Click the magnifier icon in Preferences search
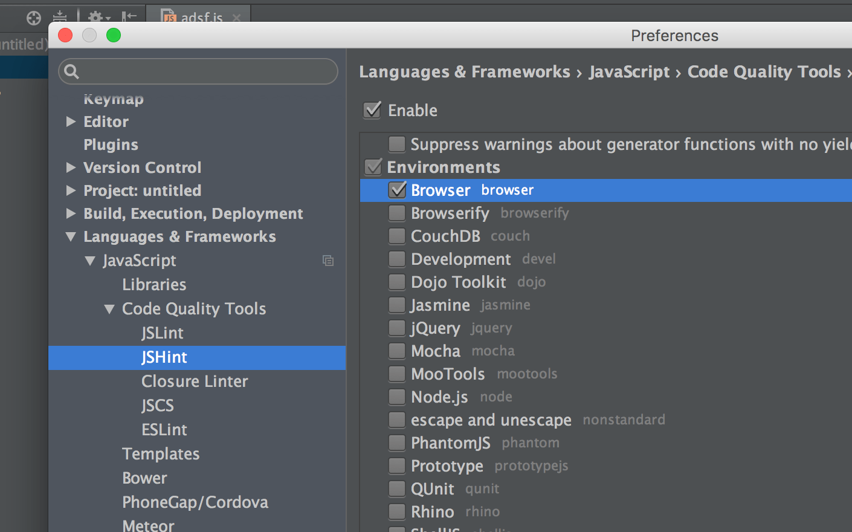 pyautogui.click(x=72, y=72)
